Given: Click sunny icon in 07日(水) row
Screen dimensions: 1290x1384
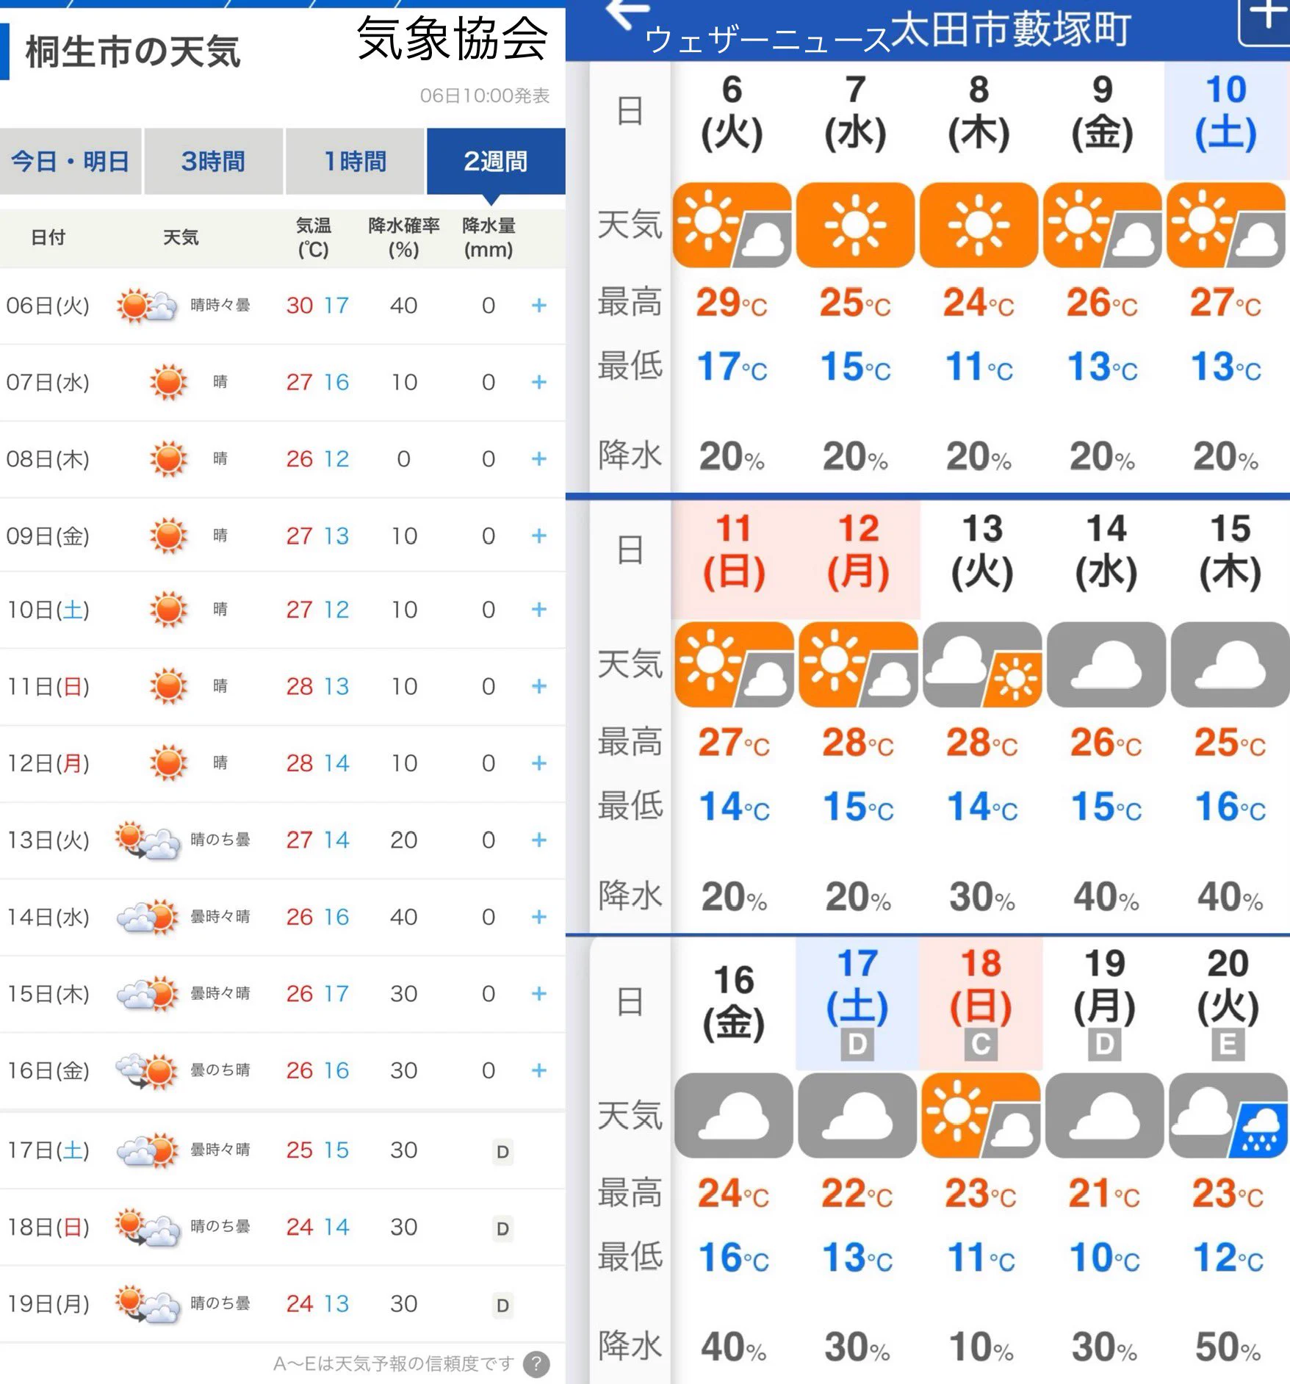Looking at the screenshot, I should tap(168, 382).
